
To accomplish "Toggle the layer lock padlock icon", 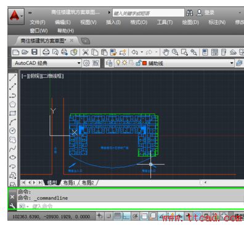I will pyautogui.click(x=138, y=63).
